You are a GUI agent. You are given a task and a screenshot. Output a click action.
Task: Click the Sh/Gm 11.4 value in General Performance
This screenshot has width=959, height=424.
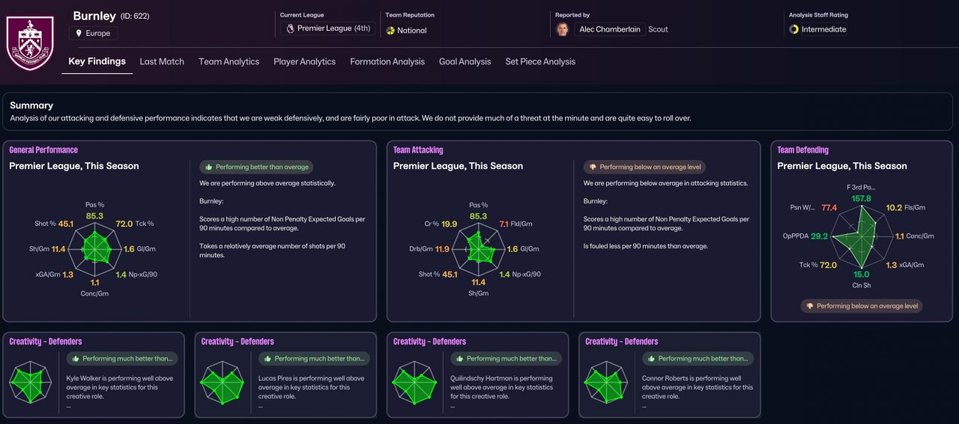click(58, 249)
